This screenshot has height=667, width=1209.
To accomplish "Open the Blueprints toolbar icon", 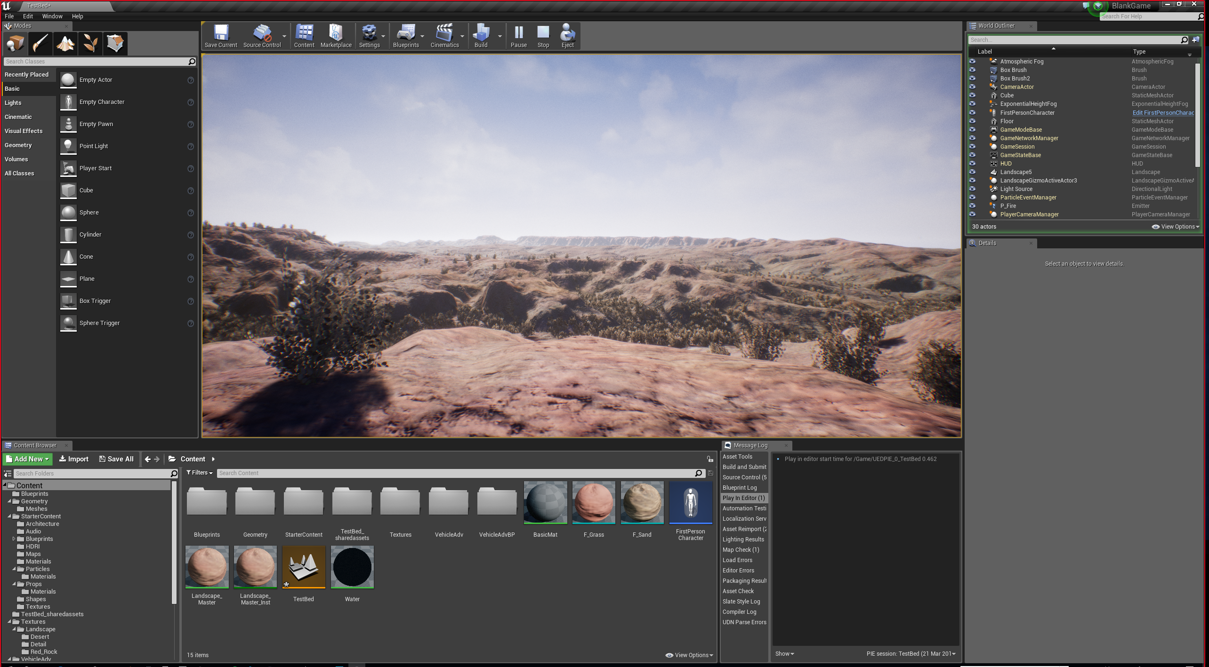I will (406, 36).
